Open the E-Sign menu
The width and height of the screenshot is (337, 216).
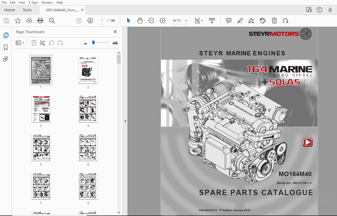(33, 2)
